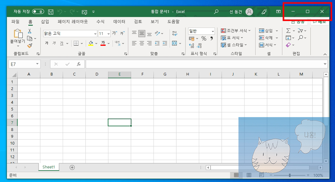Open 표 서식 menu
This screenshot has width=335, height=182.
click(x=232, y=38)
